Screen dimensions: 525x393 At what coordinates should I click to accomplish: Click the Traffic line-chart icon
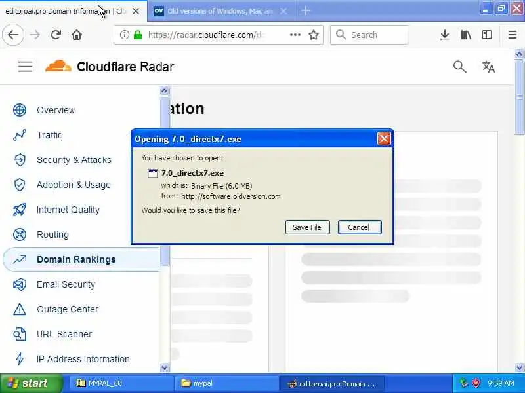click(x=20, y=135)
